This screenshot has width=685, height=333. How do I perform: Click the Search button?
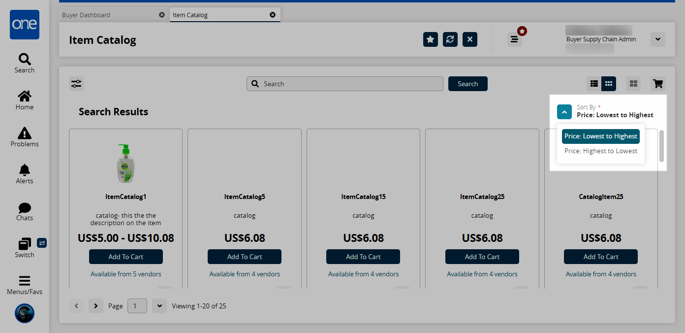468,84
